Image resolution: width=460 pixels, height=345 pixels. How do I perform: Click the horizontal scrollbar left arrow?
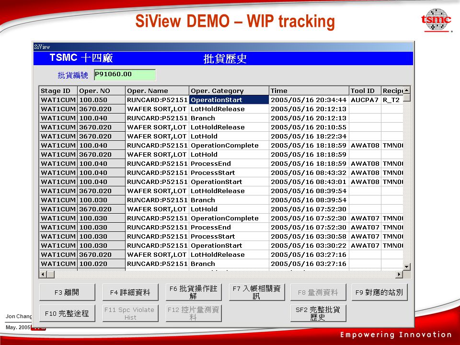click(x=43, y=274)
